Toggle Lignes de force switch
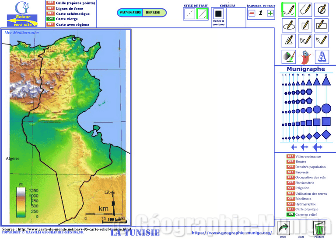This screenshot has width=336, height=241. (51, 8)
